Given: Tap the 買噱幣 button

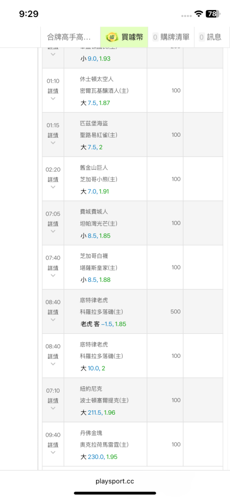Looking at the screenshot, I should tap(124, 37).
